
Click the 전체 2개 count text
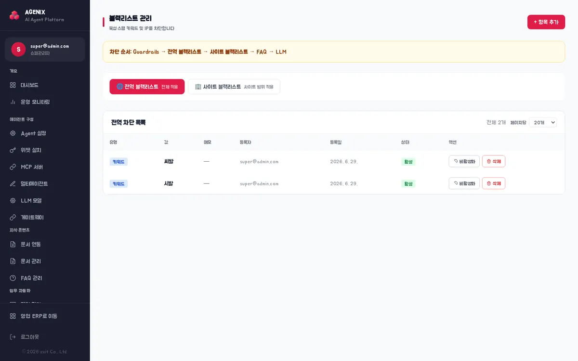[496, 123]
